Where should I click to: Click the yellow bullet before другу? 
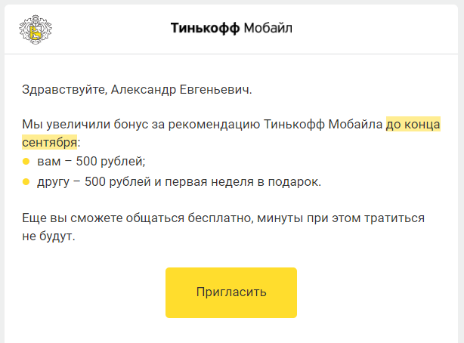tap(26, 182)
